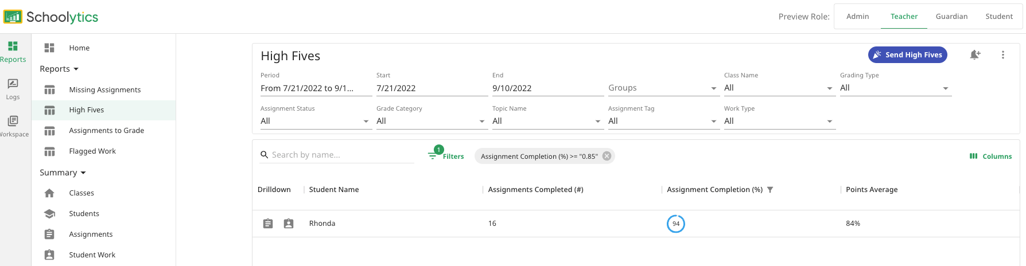Switch preview role to Guardian

pyautogui.click(x=951, y=17)
